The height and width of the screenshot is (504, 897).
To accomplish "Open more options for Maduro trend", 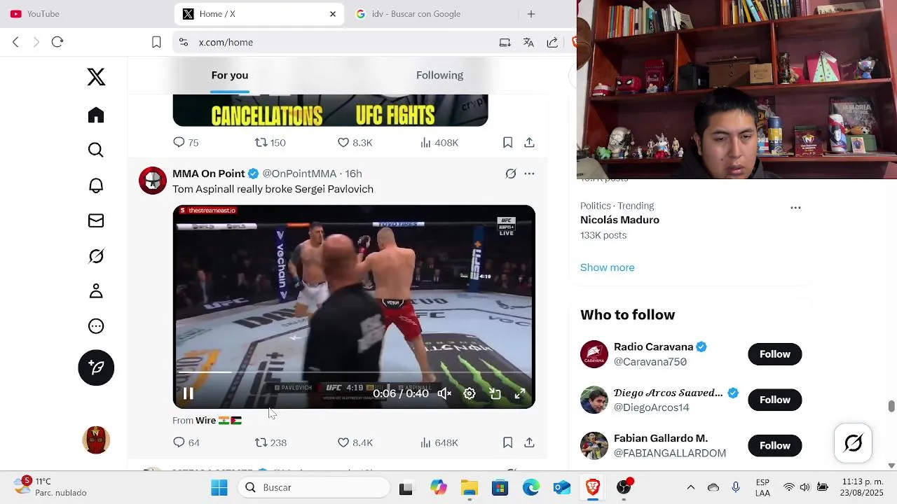I will [795, 207].
